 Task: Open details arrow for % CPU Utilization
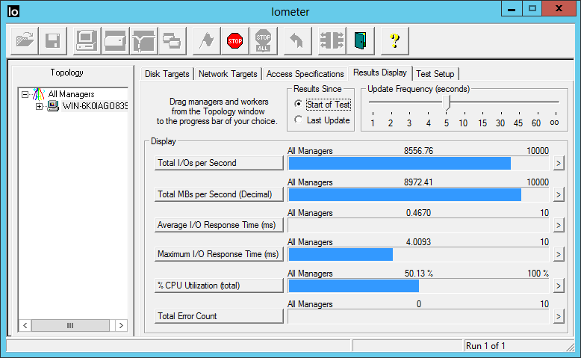point(559,286)
